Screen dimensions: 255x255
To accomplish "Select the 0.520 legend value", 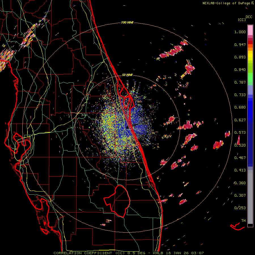I will click(x=240, y=145).
